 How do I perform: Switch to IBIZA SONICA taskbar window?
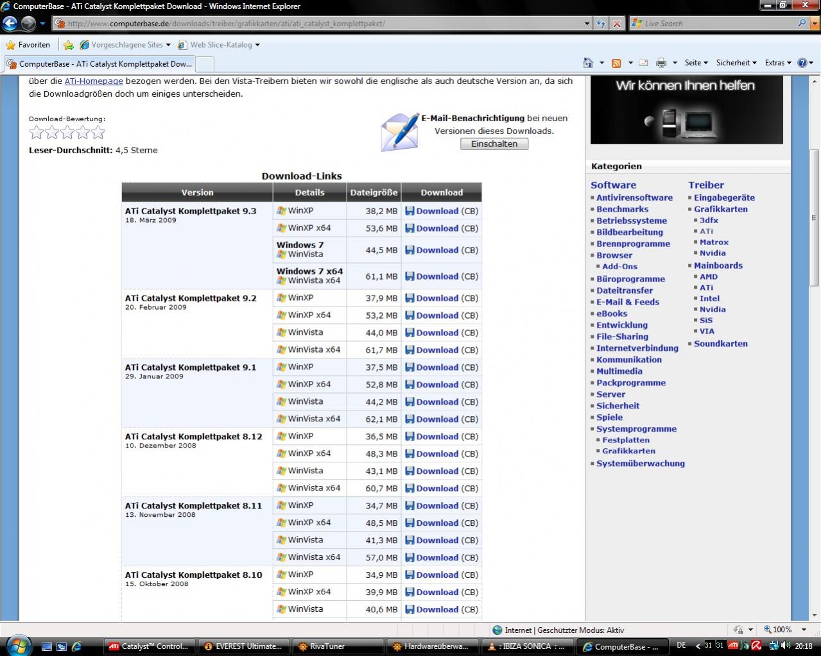click(x=528, y=646)
